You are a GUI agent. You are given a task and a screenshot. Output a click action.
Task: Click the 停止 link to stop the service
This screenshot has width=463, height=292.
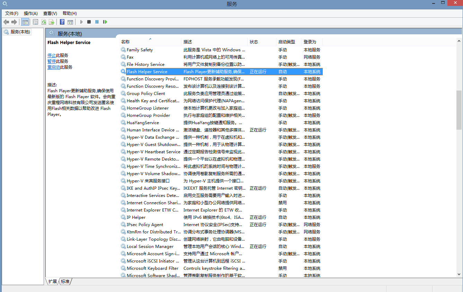(x=51, y=55)
